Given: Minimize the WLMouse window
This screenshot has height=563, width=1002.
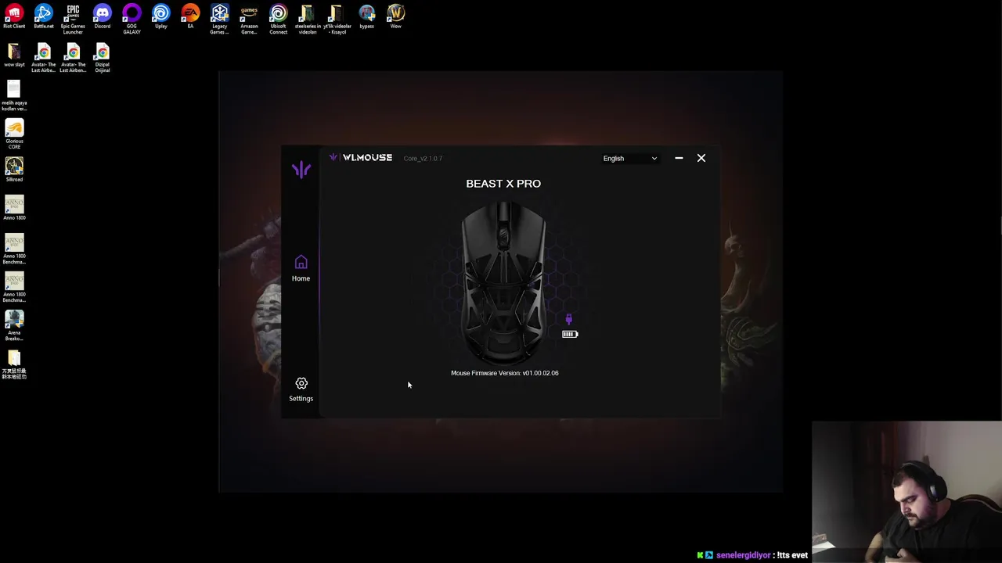Looking at the screenshot, I should 679,158.
